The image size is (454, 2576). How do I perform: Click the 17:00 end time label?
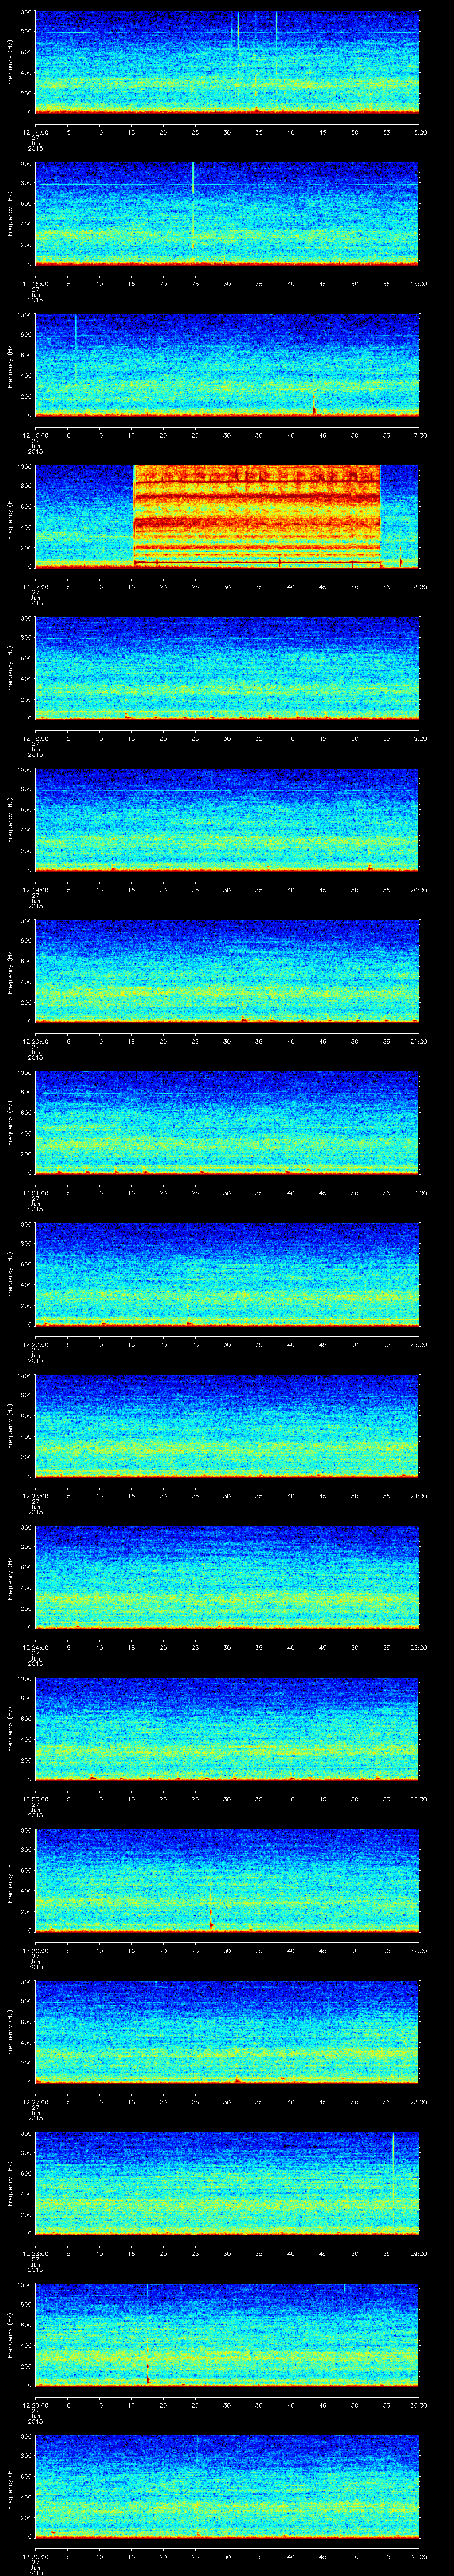[419, 435]
